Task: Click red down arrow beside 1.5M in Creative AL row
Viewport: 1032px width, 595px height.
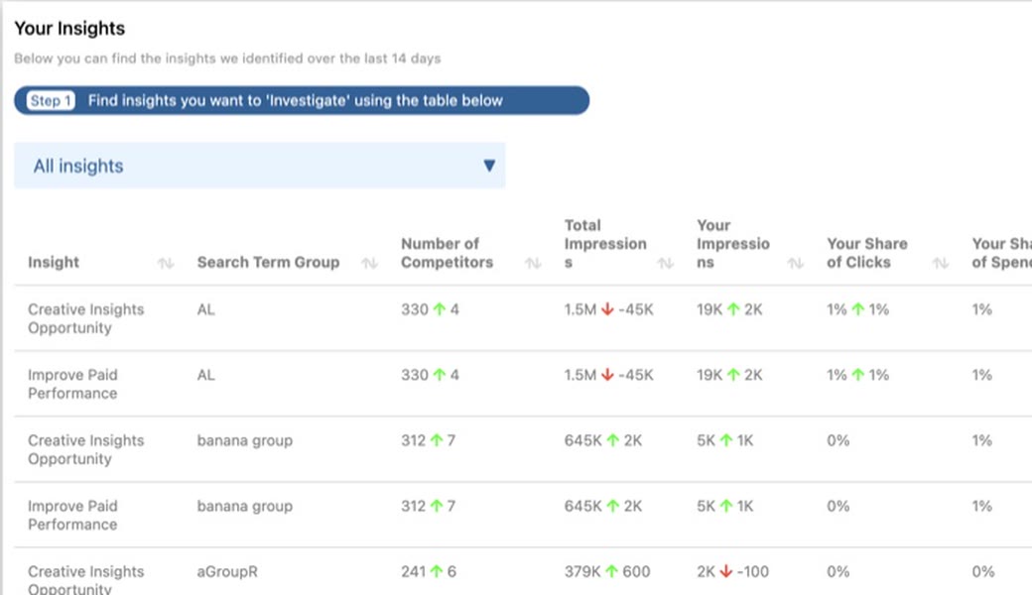Action: click(x=607, y=309)
